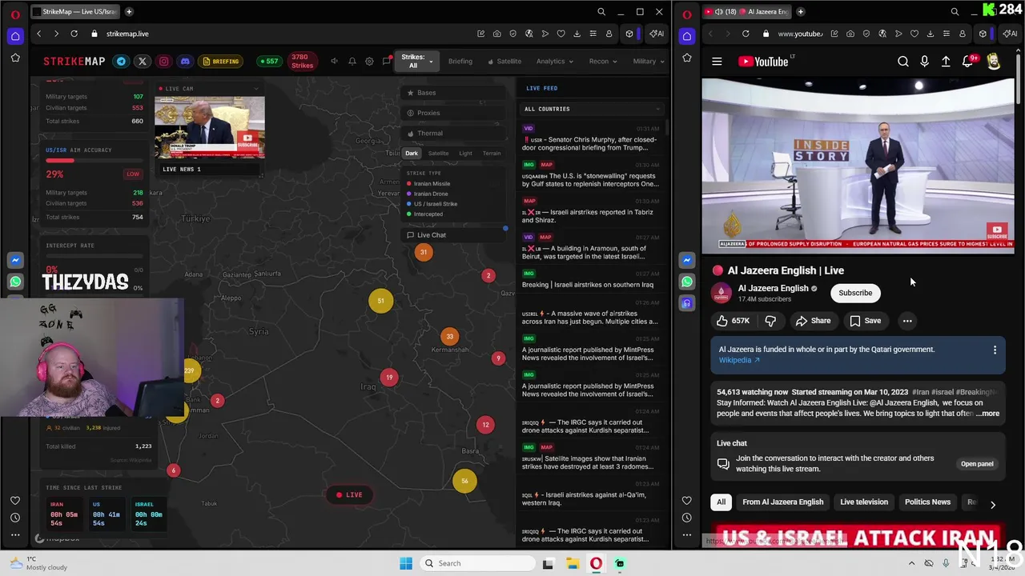Open StrikeMap settings gear icon

pos(369,62)
